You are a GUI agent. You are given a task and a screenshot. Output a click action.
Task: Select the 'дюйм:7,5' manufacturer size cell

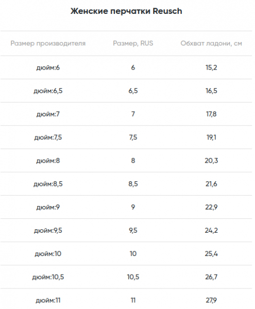48,138
